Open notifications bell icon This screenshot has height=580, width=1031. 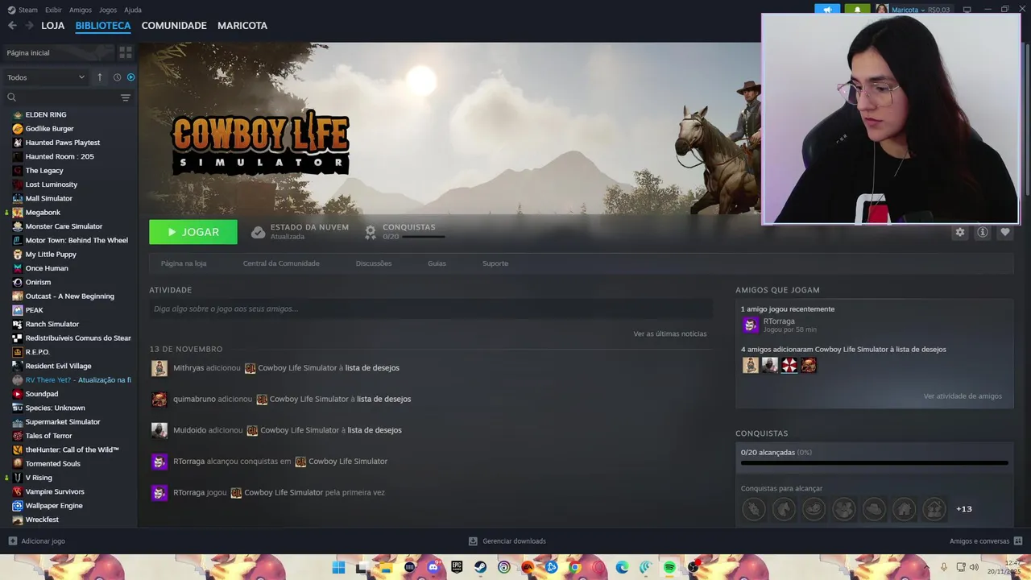[857, 10]
